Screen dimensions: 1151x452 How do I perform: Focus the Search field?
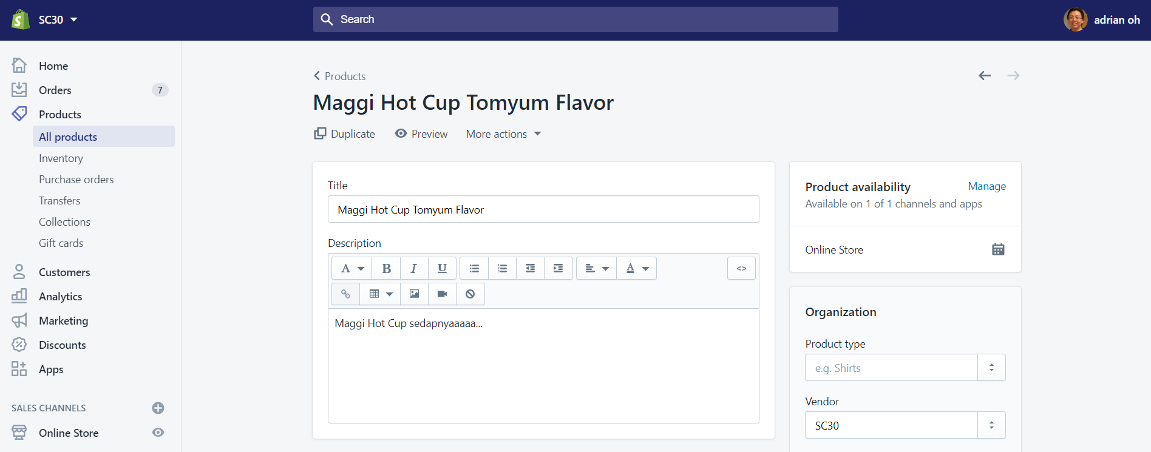575,19
